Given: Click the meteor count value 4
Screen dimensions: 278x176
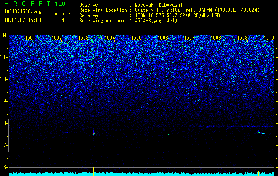Looking at the screenshot, I should click(63, 20).
